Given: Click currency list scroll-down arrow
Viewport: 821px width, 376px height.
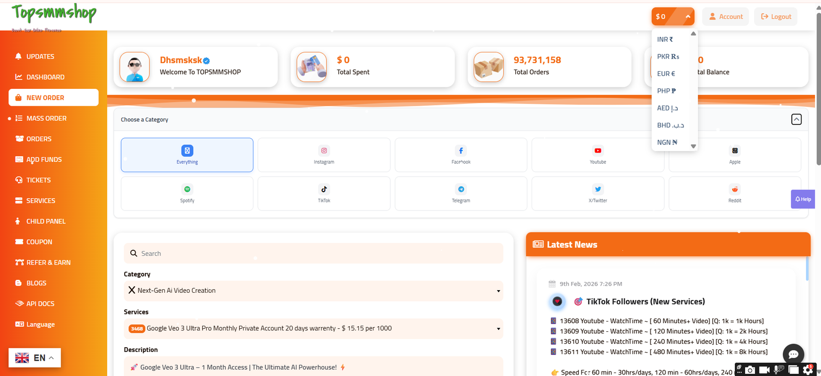Looking at the screenshot, I should (x=693, y=146).
